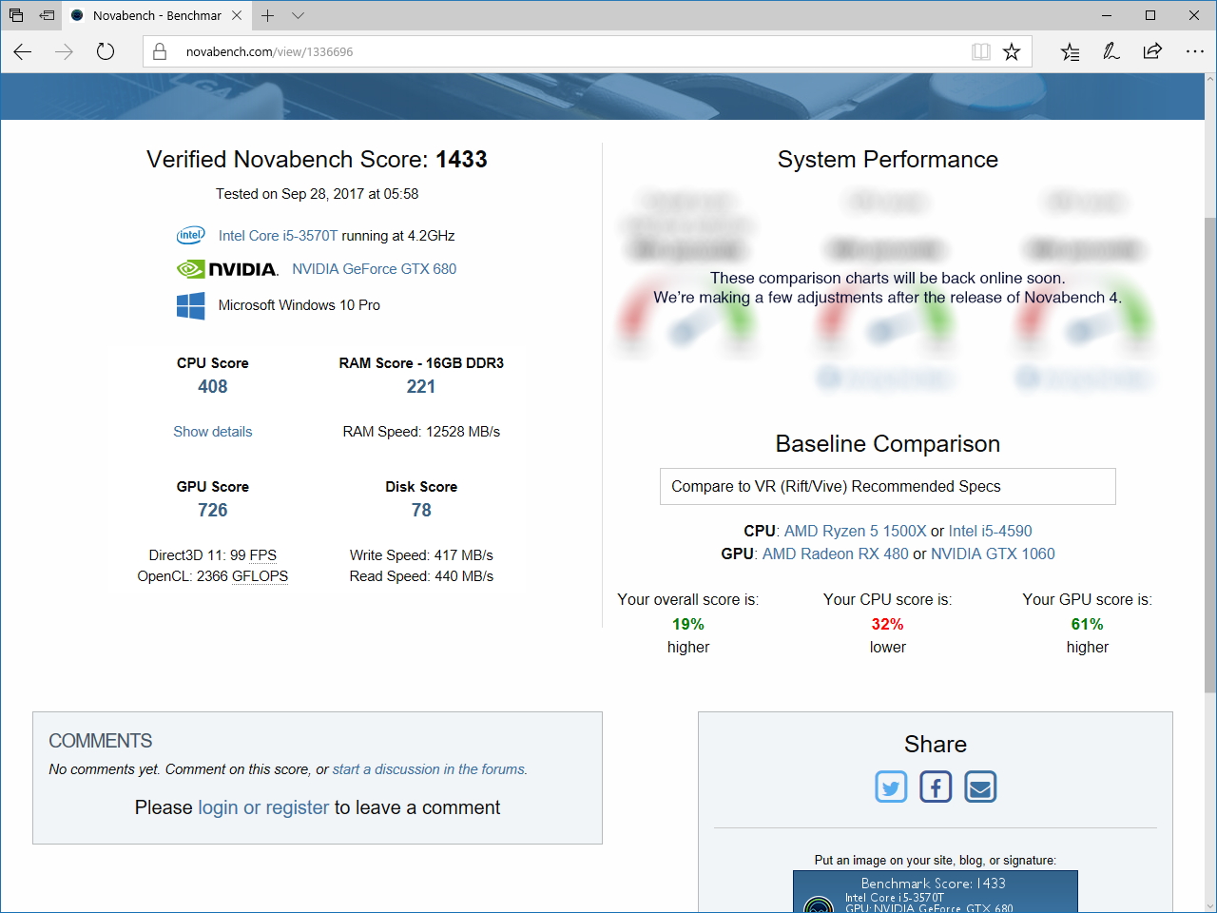
Task: Maximize the browser window
Action: point(1150,15)
